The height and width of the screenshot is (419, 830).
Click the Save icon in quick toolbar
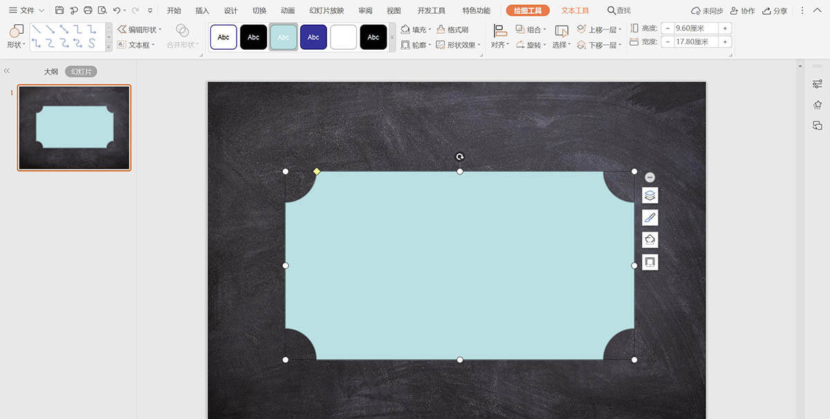click(x=59, y=10)
